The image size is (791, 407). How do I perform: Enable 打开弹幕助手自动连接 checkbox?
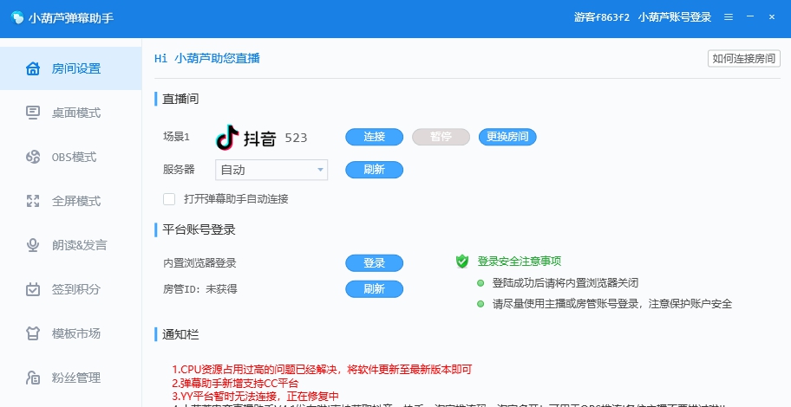coord(169,199)
